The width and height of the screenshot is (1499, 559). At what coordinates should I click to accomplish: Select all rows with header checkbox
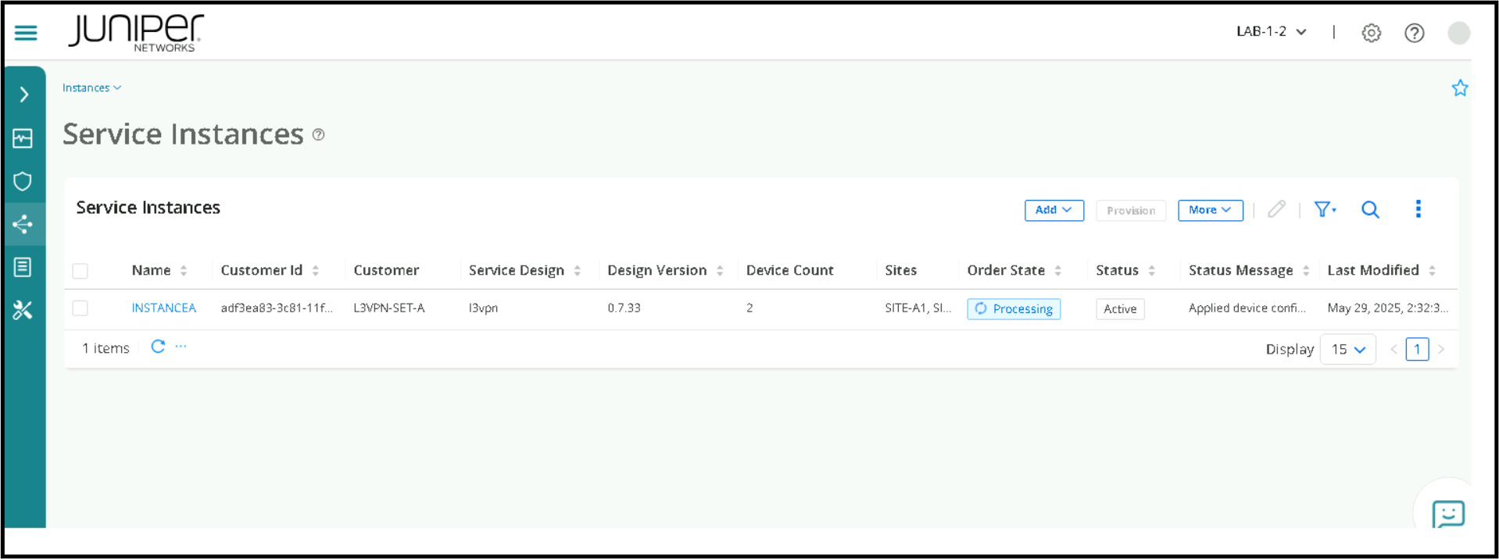(80, 271)
